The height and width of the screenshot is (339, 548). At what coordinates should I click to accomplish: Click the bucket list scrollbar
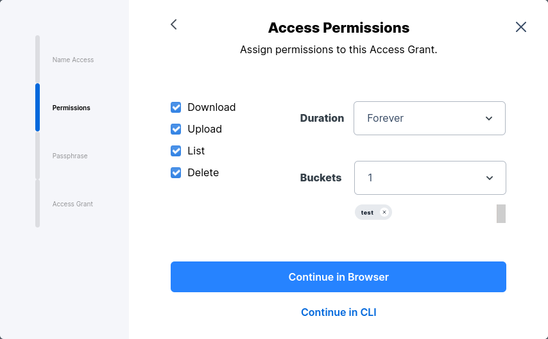tap(501, 213)
